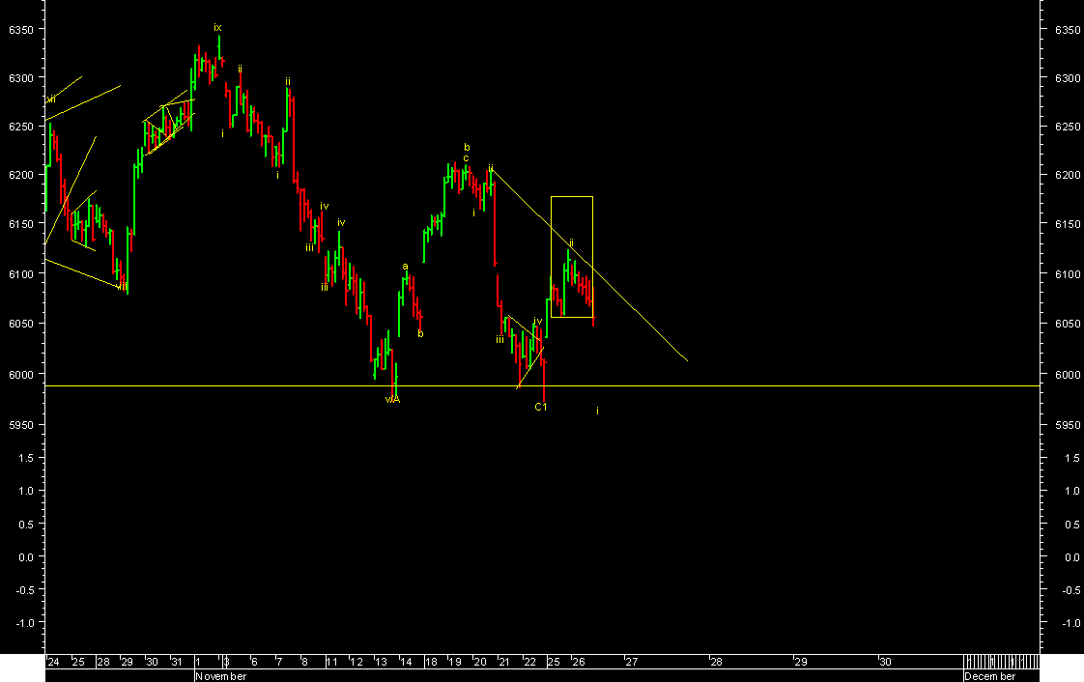Click the 'vii' label near top-left trendlines
This screenshot has width=1084, height=682.
51,99
